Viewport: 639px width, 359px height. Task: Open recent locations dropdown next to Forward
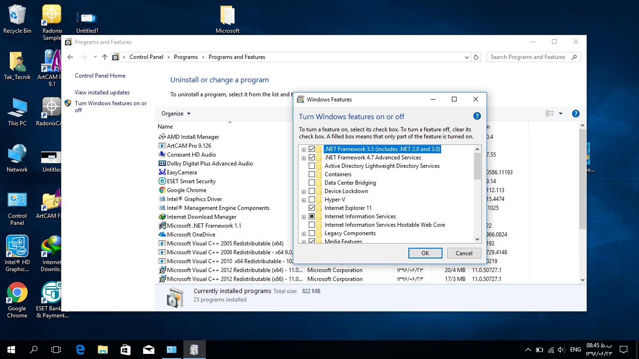pyautogui.click(x=95, y=57)
